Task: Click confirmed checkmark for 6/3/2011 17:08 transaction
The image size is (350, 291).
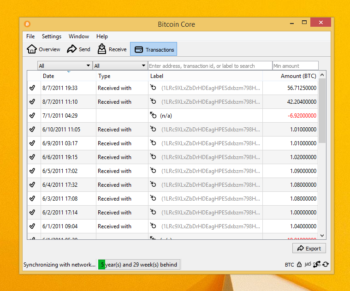Action: pyautogui.click(x=32, y=198)
